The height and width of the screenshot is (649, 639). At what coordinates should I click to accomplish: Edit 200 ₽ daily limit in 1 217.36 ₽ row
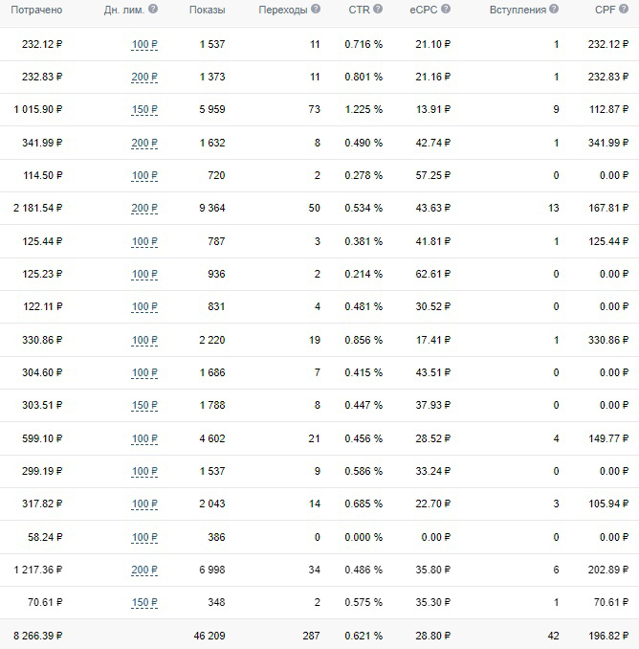point(144,570)
